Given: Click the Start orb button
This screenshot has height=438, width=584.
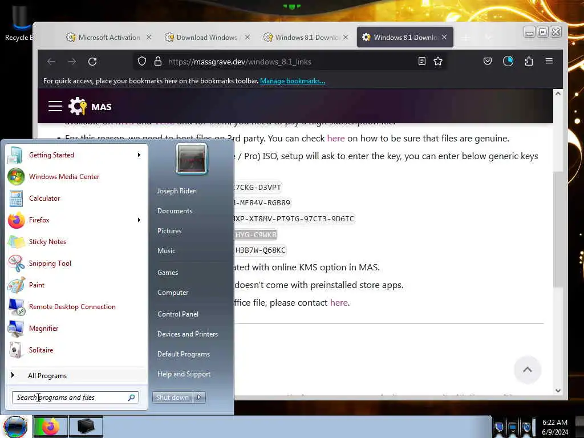Looking at the screenshot, I should tap(15, 427).
